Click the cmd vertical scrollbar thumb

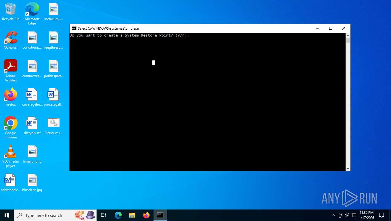[348, 40]
